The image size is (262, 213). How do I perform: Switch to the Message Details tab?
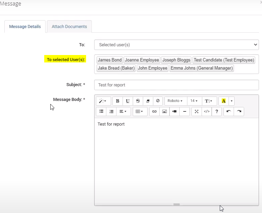(25, 27)
